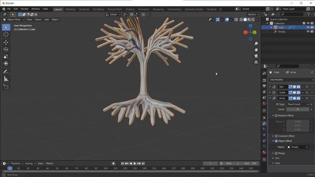Screen dimensions: 315x177
Task: Choose the Move tool
Action: pos(6,42)
